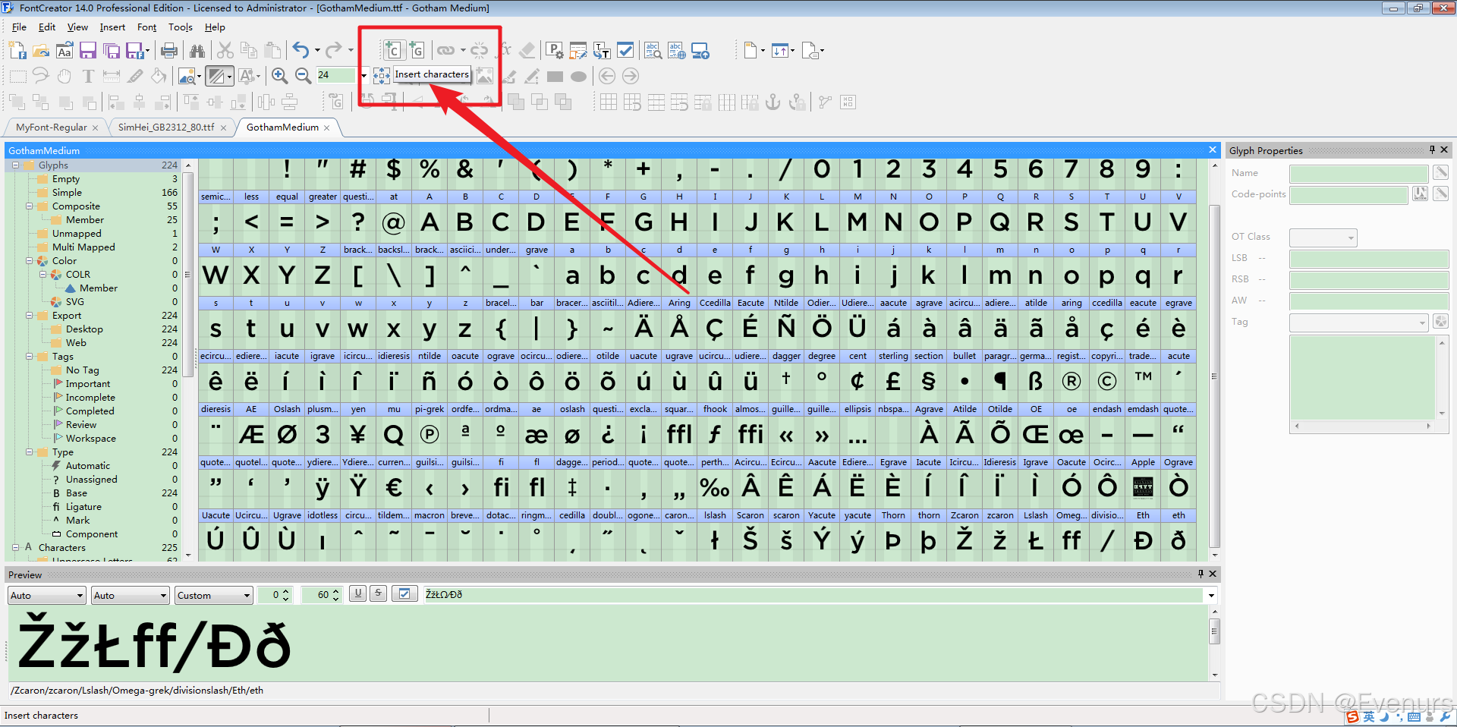Toggle strikethrough in the Preview panel

(x=378, y=594)
